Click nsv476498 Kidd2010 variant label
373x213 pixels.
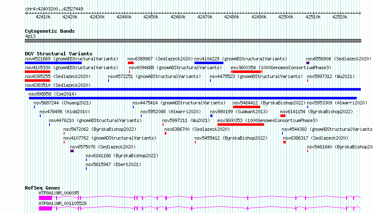coord(65,112)
